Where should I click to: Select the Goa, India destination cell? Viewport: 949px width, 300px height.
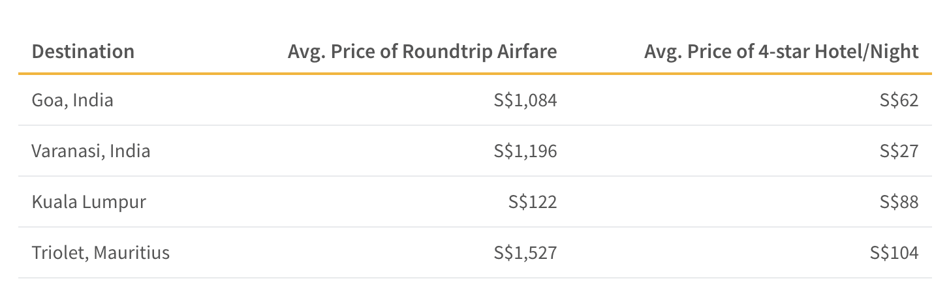pyautogui.click(x=72, y=100)
